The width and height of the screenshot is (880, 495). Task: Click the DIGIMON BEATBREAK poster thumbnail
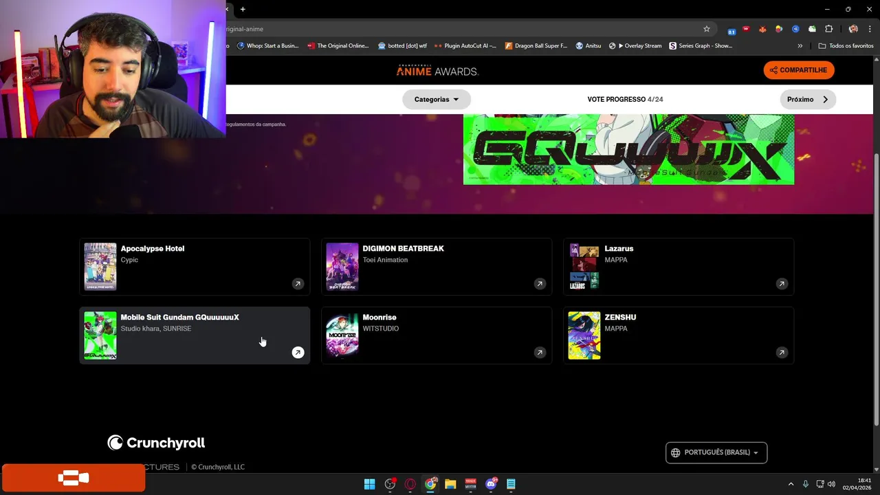click(342, 267)
